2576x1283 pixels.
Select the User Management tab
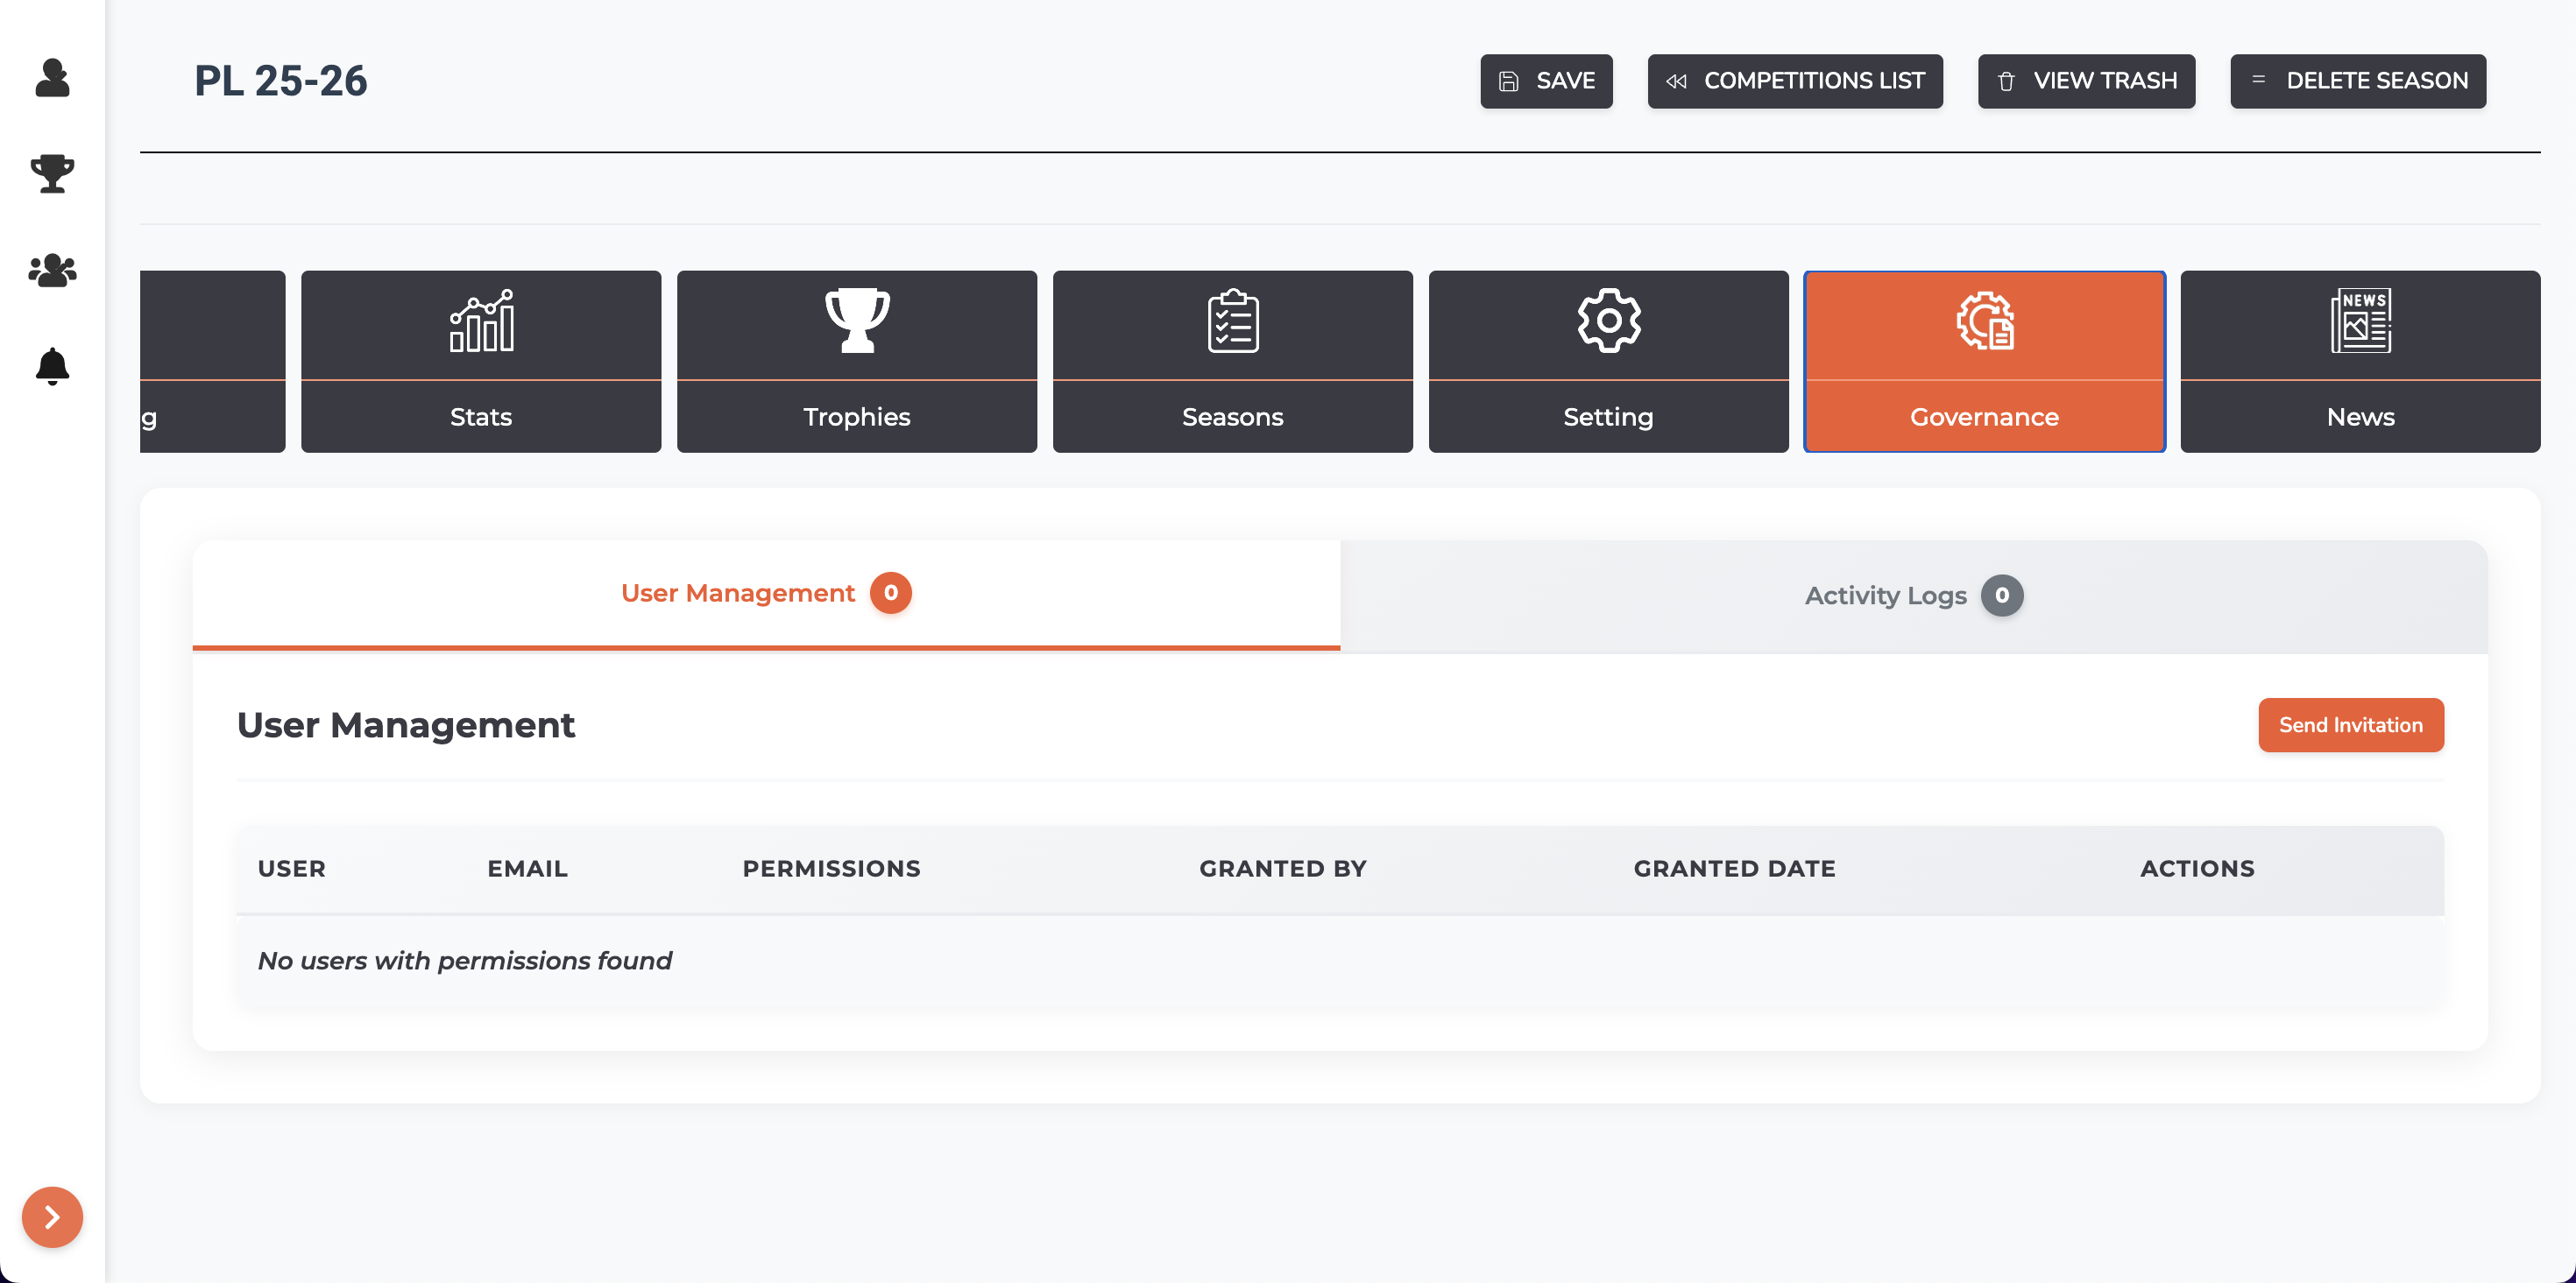[766, 595]
